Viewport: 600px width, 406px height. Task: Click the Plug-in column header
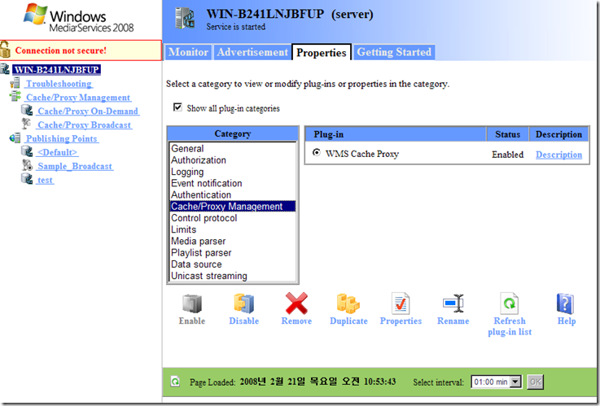[396, 134]
